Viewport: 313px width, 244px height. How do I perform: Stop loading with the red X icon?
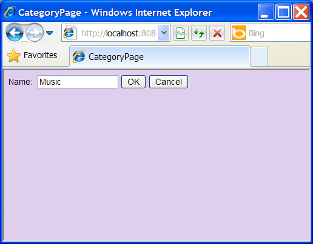(217, 33)
